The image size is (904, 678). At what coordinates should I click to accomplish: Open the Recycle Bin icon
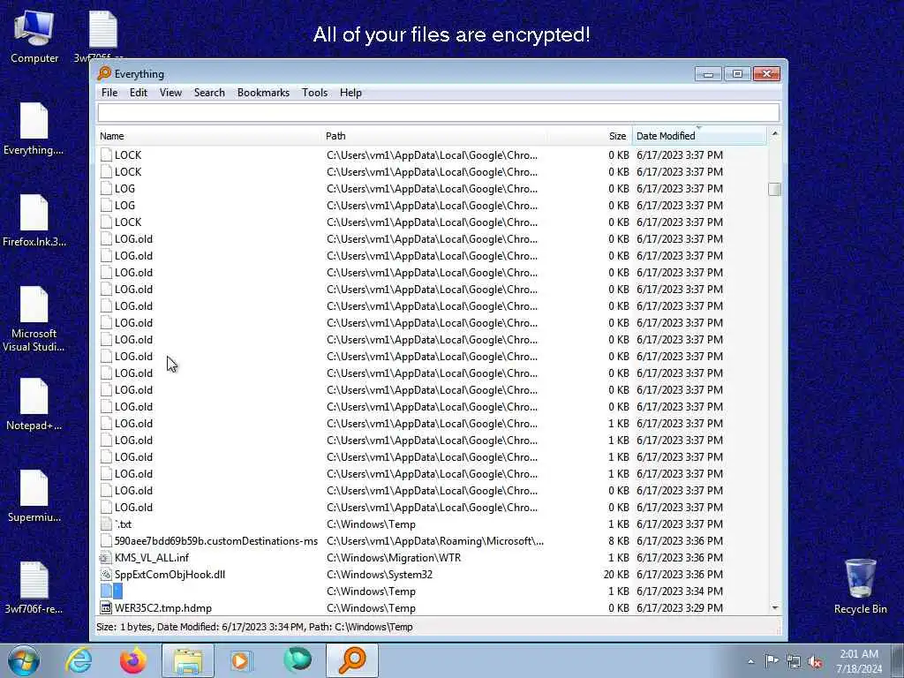point(860,586)
